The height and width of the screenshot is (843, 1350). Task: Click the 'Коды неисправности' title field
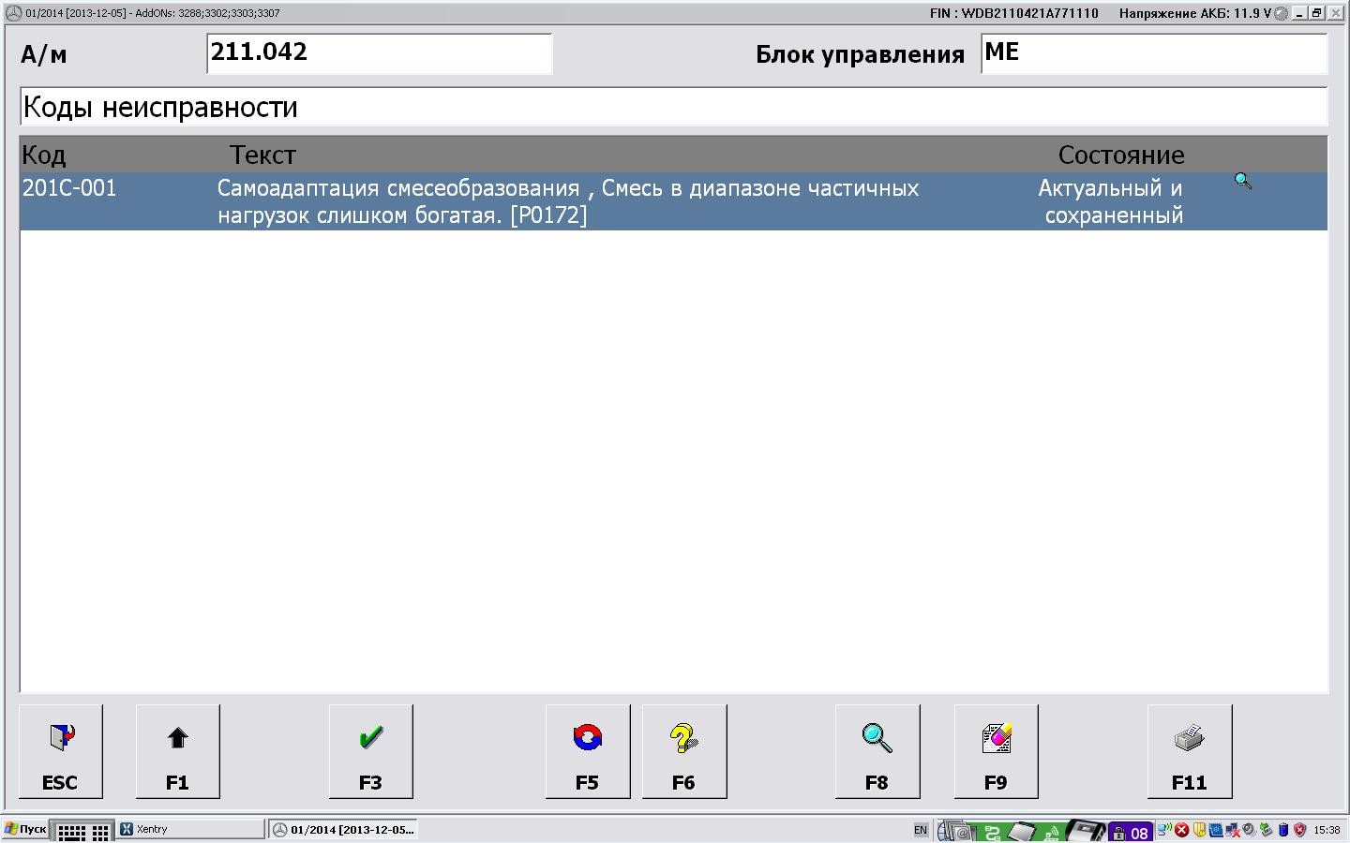(x=673, y=107)
